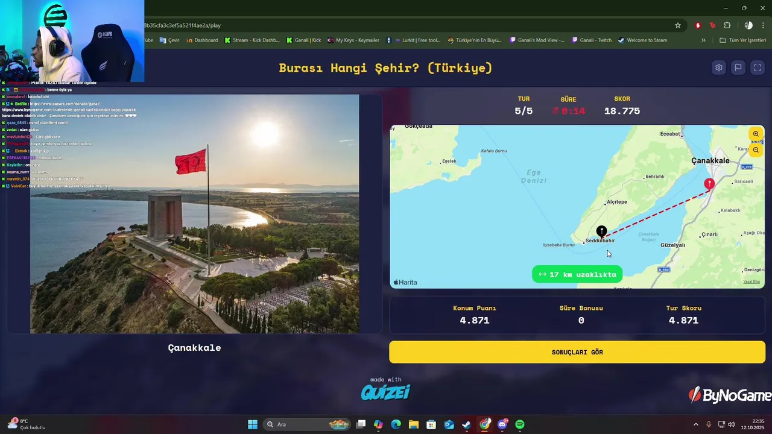Click the red correct-location pin

point(709,183)
